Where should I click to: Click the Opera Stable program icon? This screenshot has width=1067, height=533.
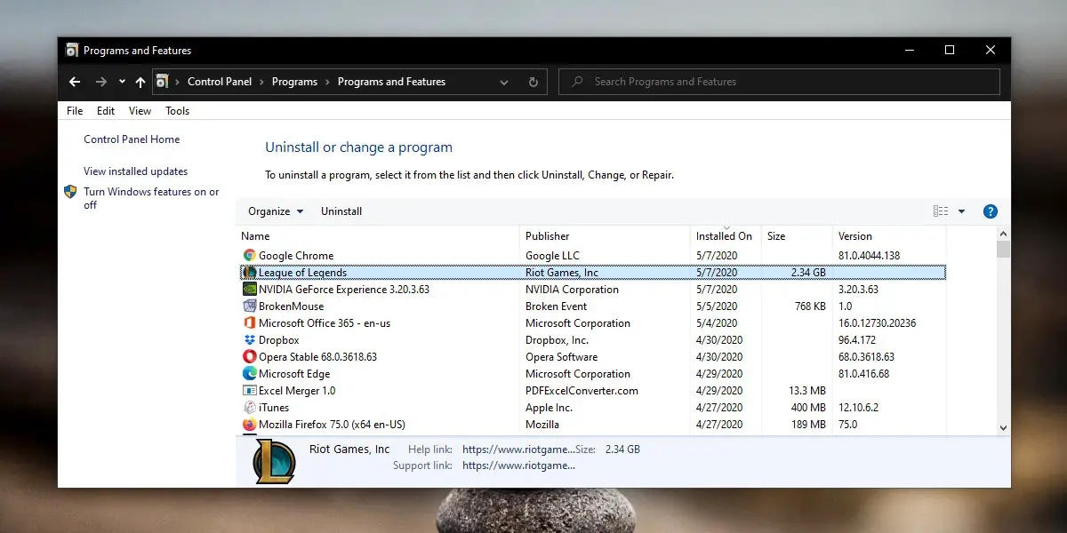coord(250,357)
